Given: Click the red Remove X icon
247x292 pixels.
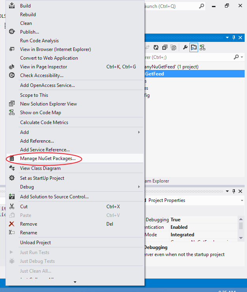Looking at the screenshot, I should [x=11, y=224].
